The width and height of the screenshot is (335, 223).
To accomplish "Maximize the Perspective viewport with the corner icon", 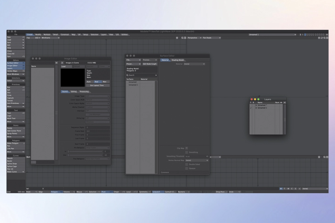I will point(327,38).
